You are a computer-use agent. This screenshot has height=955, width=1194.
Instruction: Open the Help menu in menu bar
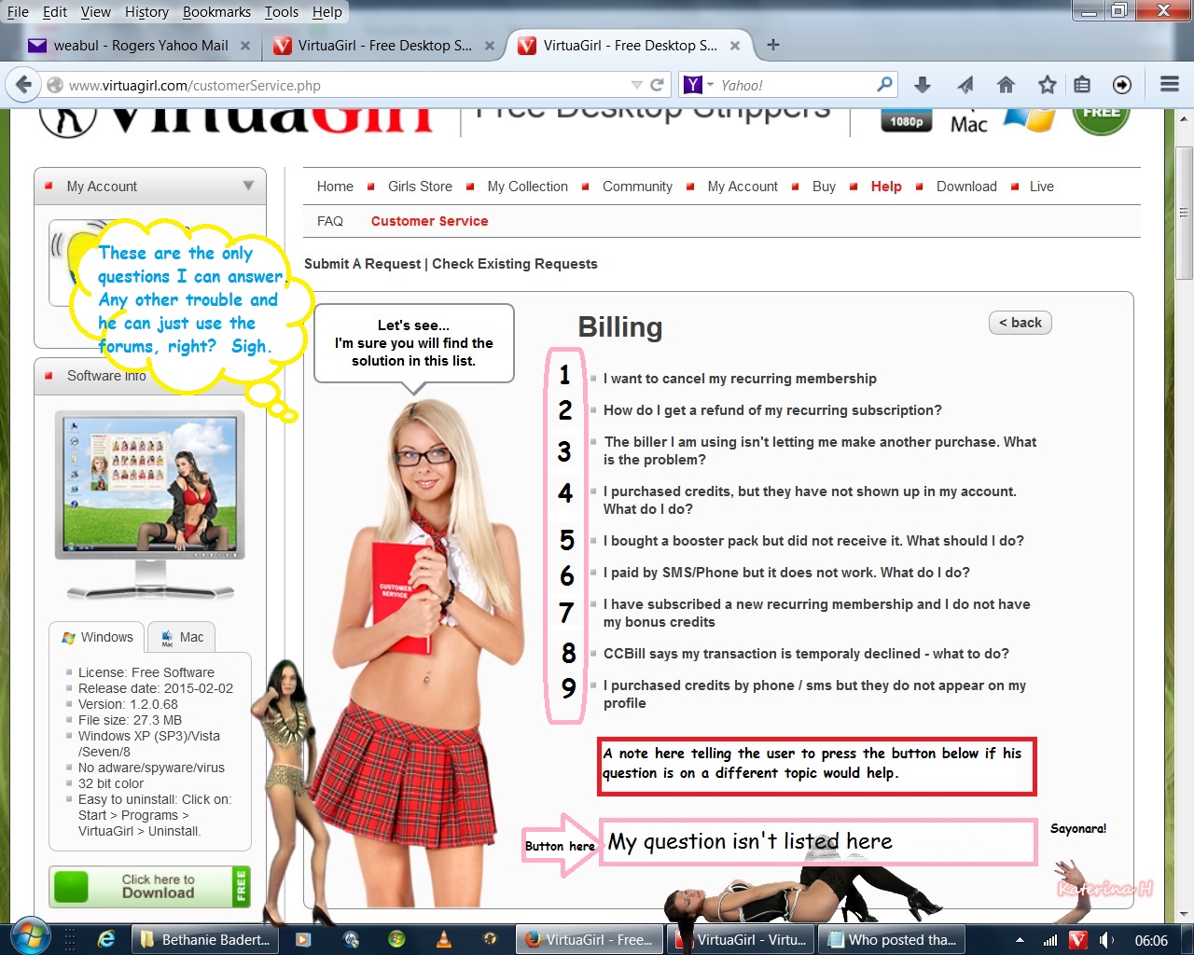click(x=327, y=12)
